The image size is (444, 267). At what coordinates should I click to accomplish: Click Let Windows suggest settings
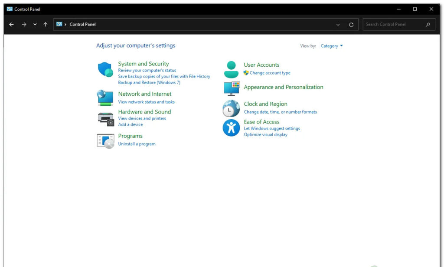(272, 129)
